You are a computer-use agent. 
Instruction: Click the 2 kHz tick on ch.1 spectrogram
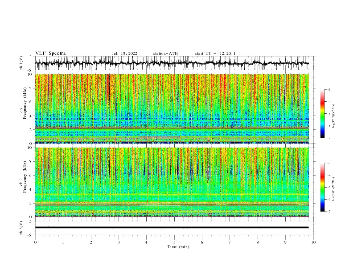31,130
